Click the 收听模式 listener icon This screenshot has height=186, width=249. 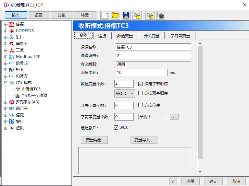point(12,83)
